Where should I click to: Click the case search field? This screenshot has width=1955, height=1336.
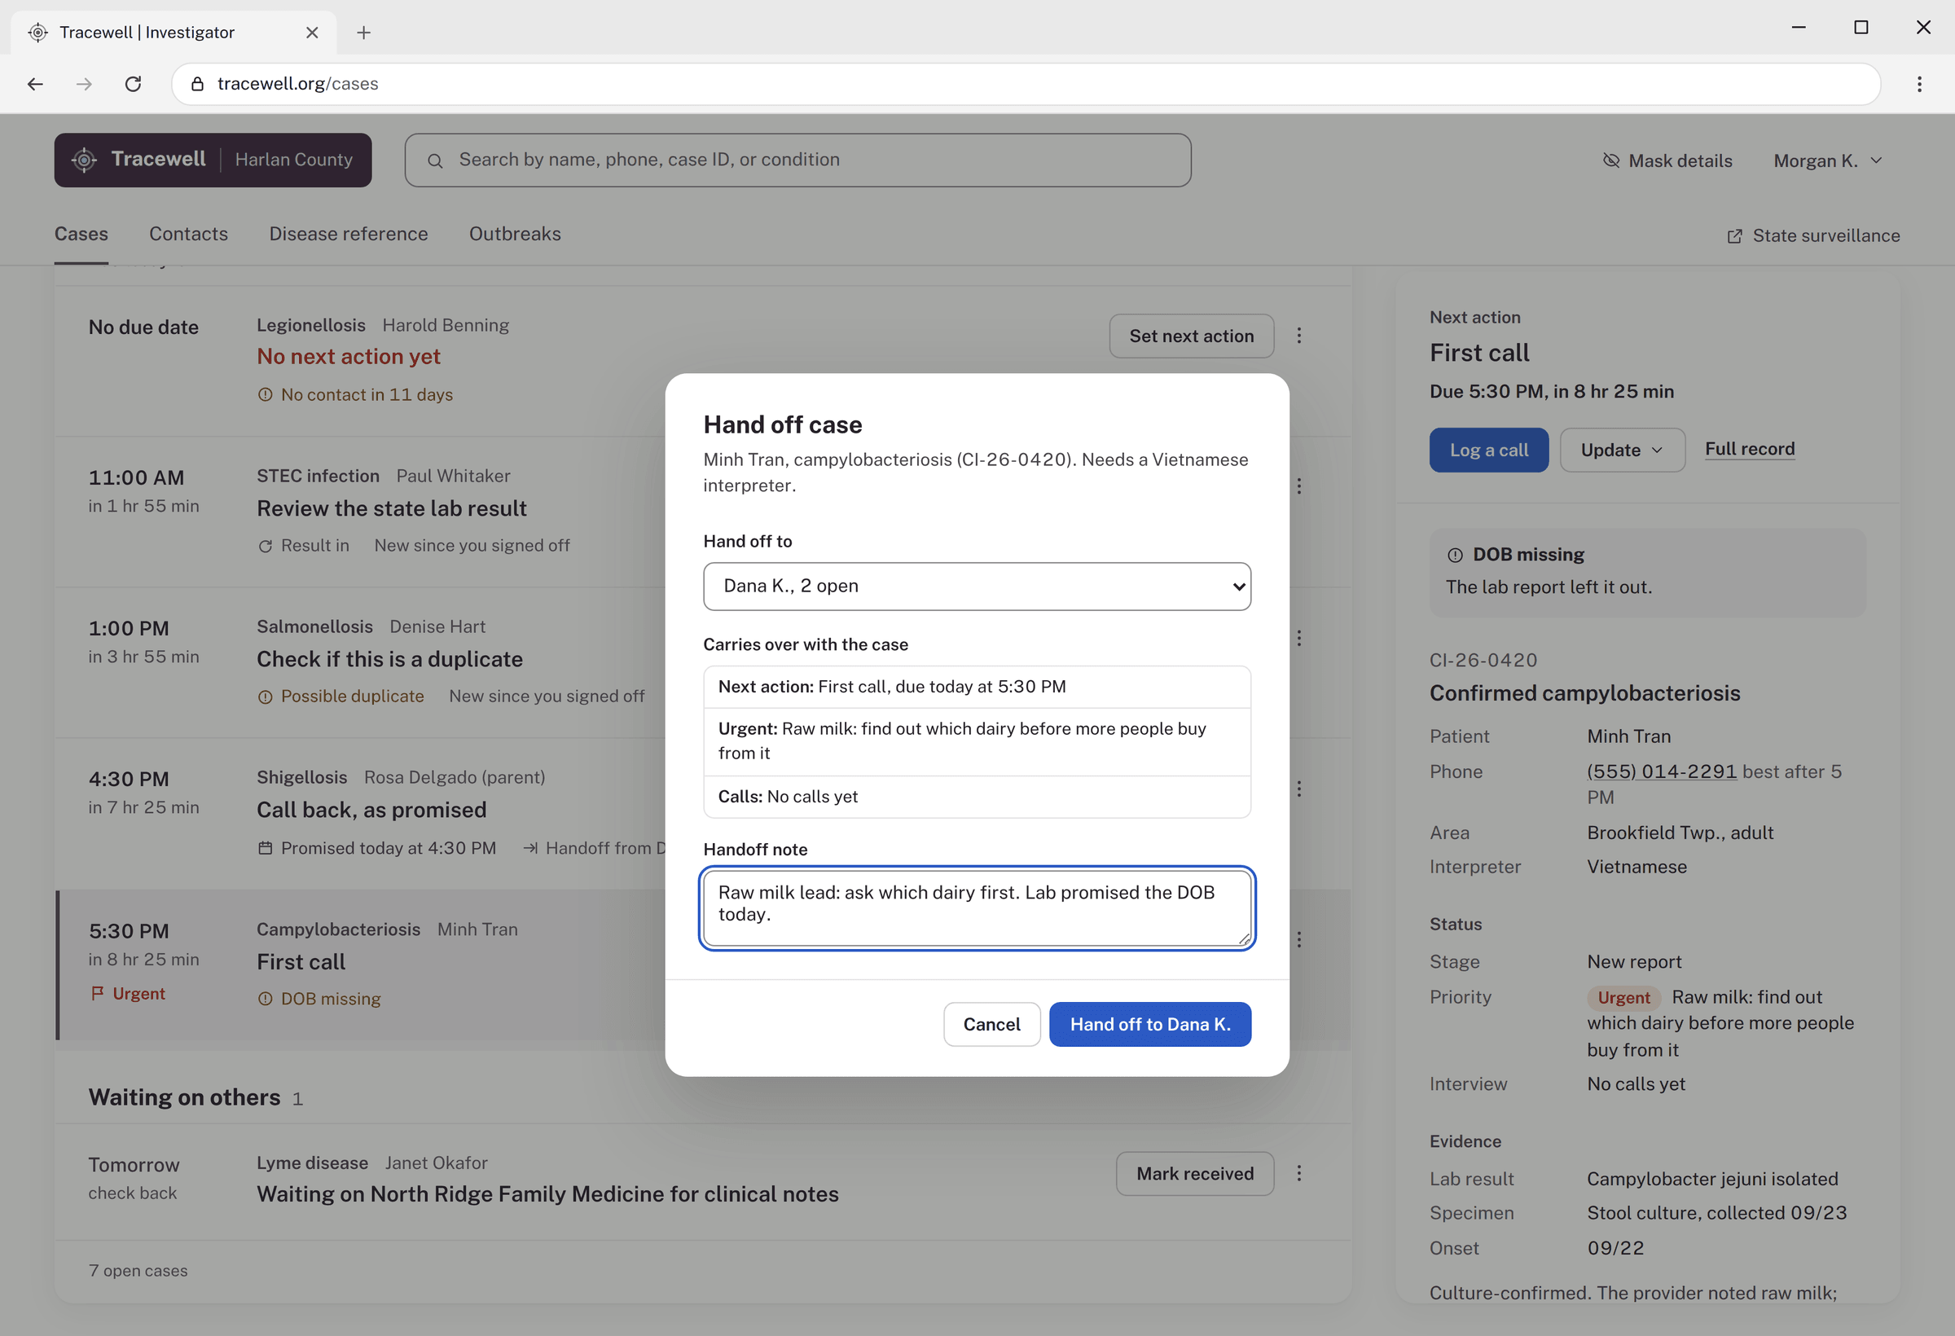point(797,160)
